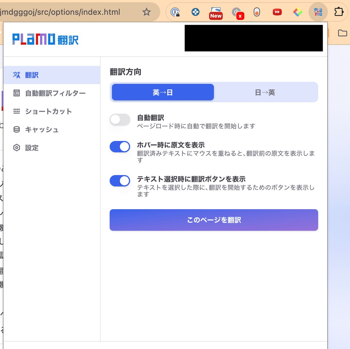This screenshot has height=349, width=350.
Task: Click the extension icon with New badge
Action: point(216,12)
